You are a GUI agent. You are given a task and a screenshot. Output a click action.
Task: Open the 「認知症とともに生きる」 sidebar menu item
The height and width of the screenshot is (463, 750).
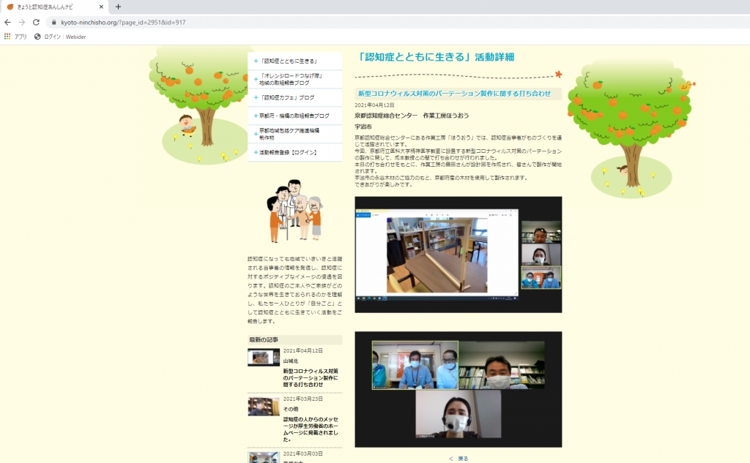pos(294,61)
